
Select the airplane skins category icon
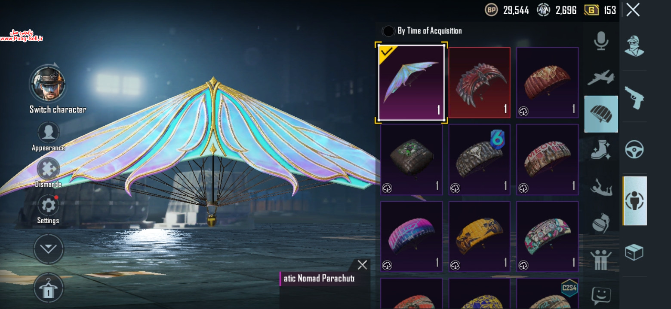[601, 78]
